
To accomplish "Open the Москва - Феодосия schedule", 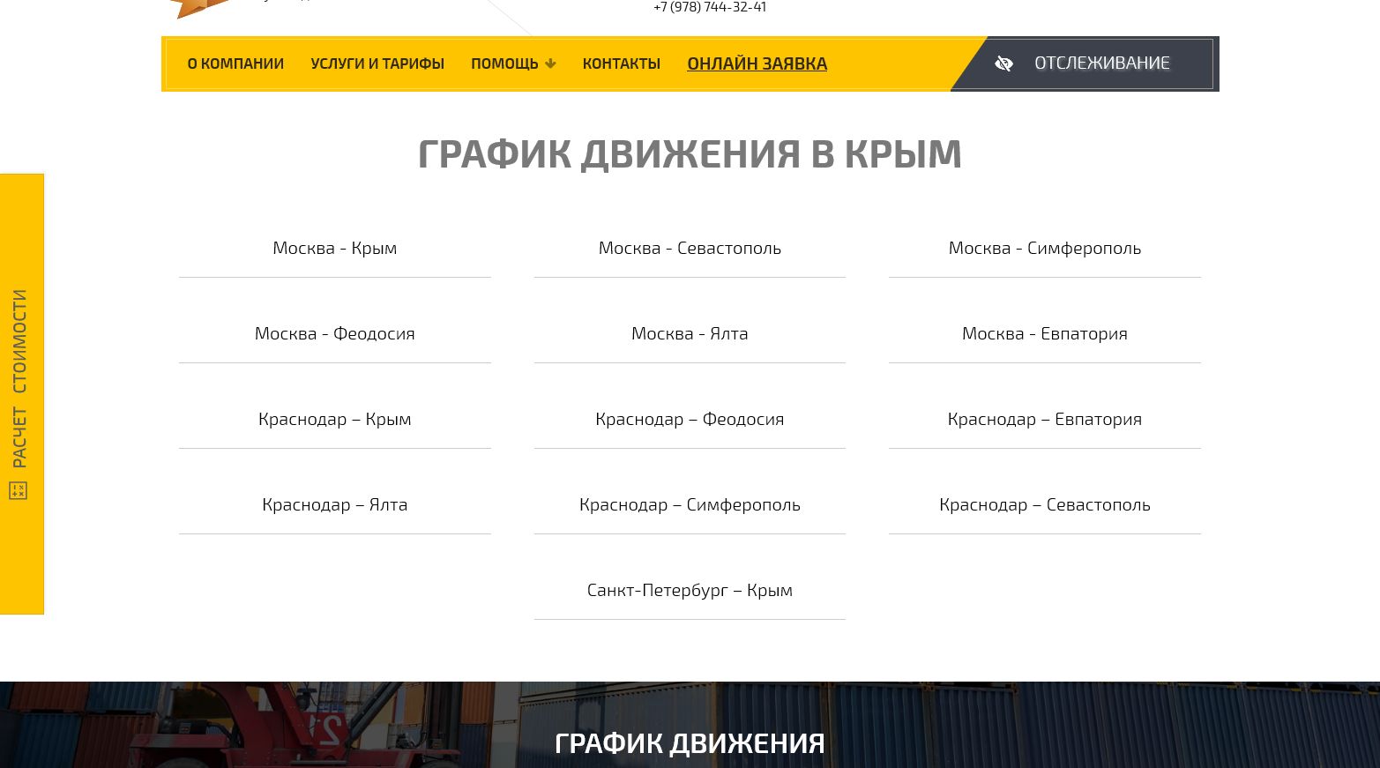I will 335,333.
